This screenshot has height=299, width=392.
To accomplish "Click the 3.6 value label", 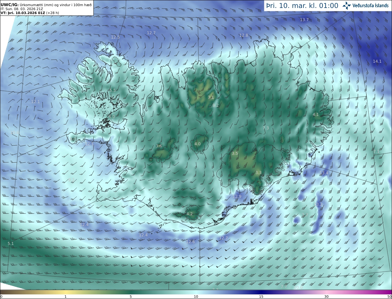I will coord(159,146).
